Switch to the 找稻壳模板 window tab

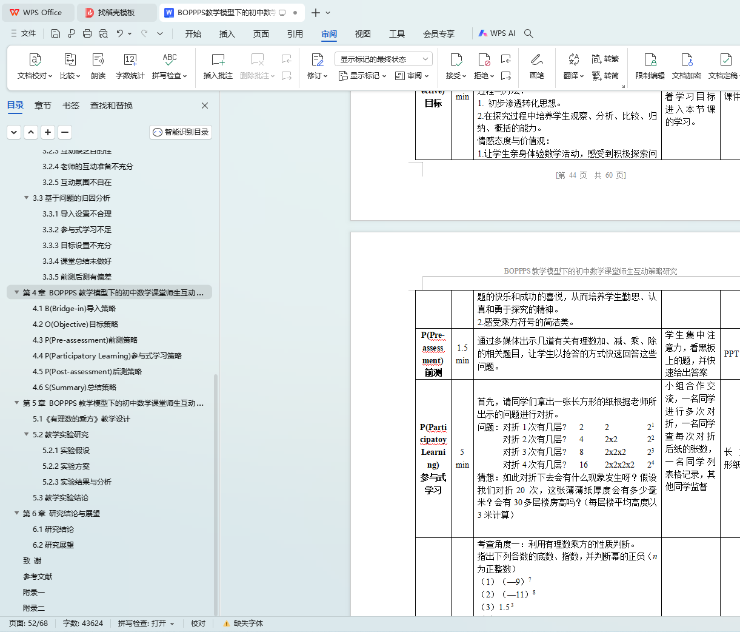[x=116, y=12]
